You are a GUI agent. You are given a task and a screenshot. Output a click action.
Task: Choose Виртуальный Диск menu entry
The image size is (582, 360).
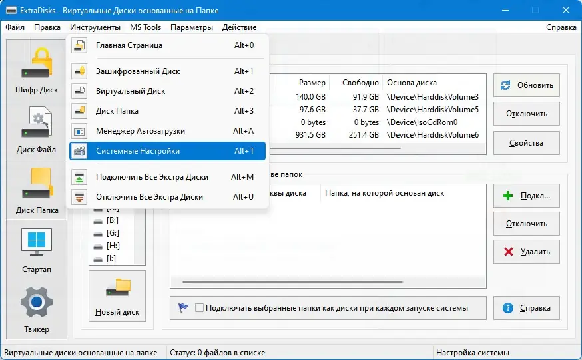(x=167, y=91)
